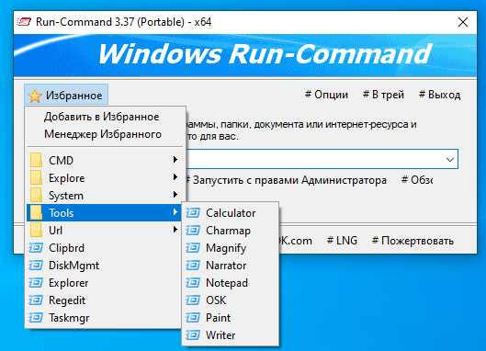Viewport: 486px width, 351px height.
Task: Click the Clipbrd label in favorites menu
Action: click(66, 248)
